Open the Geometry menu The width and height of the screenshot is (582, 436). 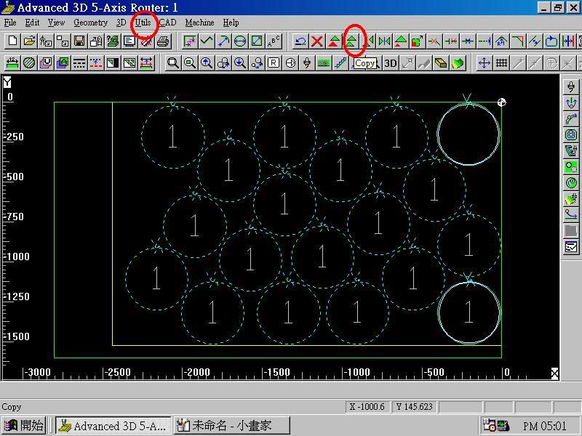(90, 23)
